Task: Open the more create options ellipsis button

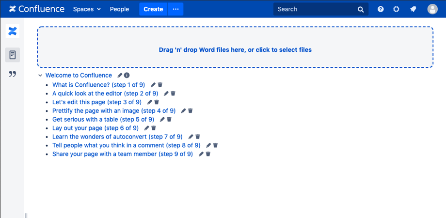Action: pyautogui.click(x=176, y=9)
